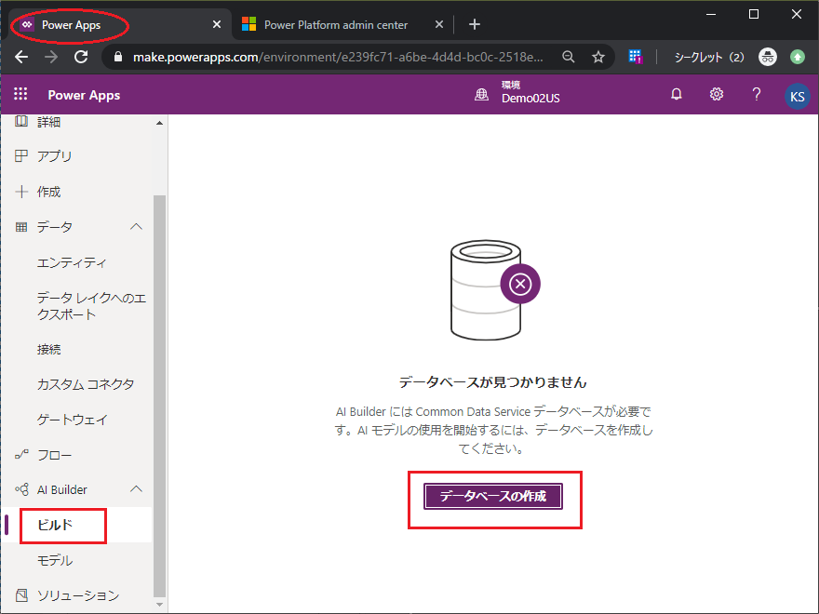Click the データベースの作成 button

pos(493,496)
